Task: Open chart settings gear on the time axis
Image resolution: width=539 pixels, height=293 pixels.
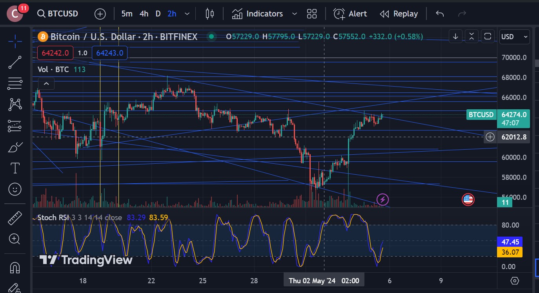Action: point(515,280)
